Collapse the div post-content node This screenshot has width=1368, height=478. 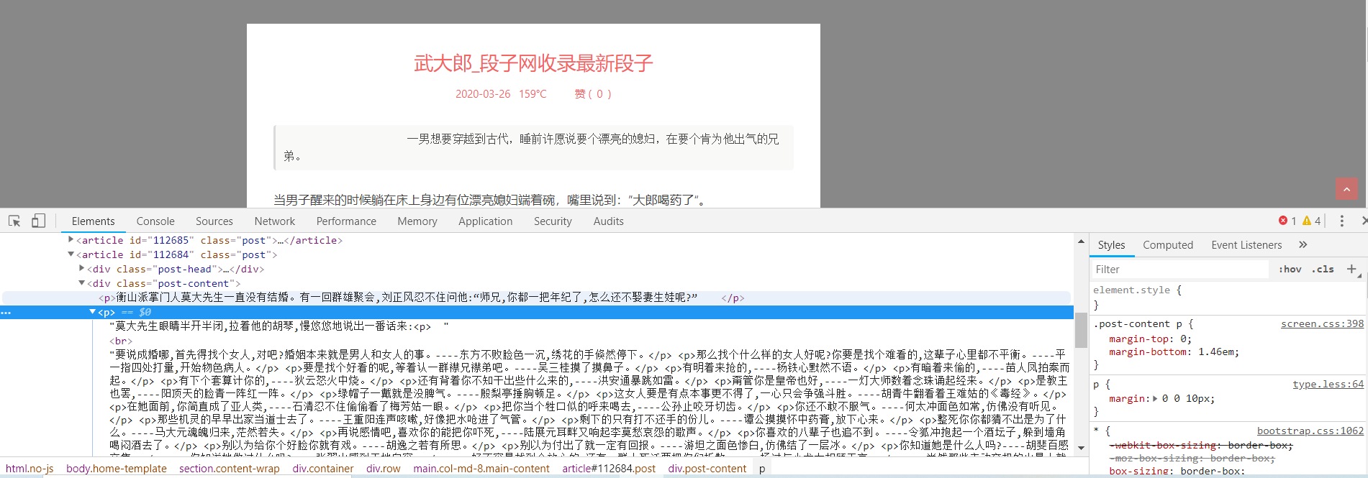coord(81,283)
